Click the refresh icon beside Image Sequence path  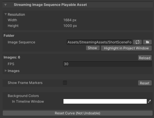pyautogui.click(x=137, y=42)
